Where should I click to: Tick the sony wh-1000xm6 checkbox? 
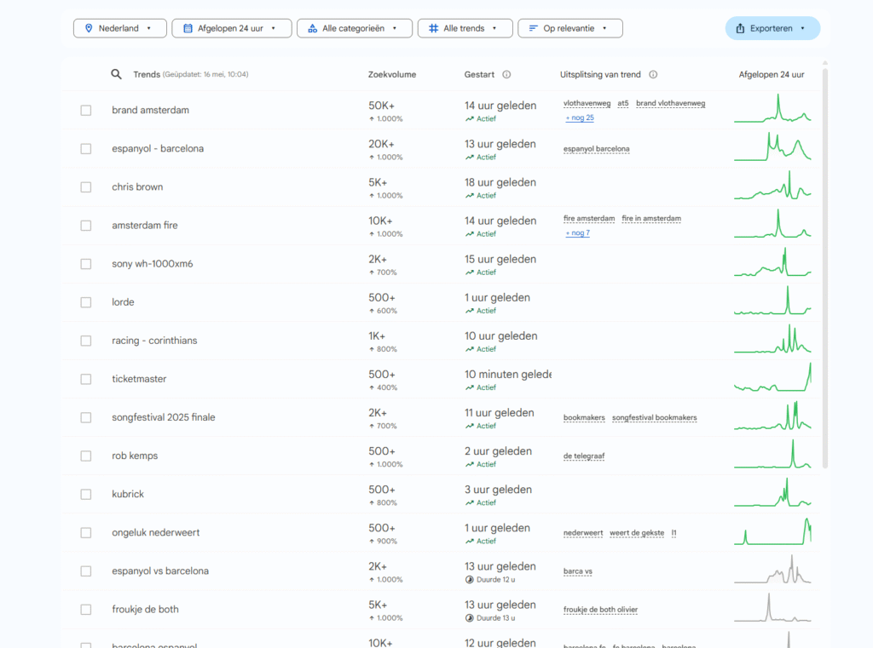(x=86, y=264)
